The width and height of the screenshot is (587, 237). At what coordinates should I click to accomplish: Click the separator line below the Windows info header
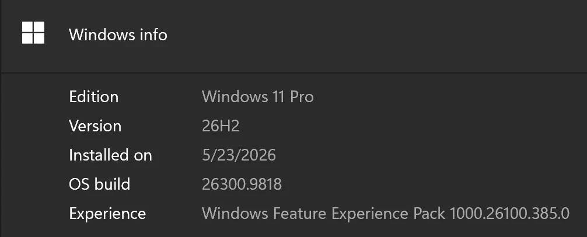(x=294, y=72)
